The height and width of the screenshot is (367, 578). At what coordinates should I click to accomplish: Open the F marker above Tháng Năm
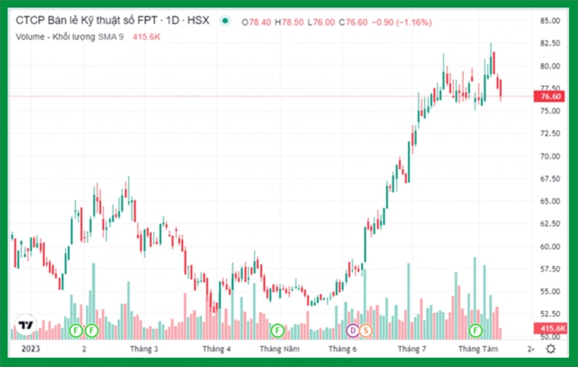[x=277, y=330]
